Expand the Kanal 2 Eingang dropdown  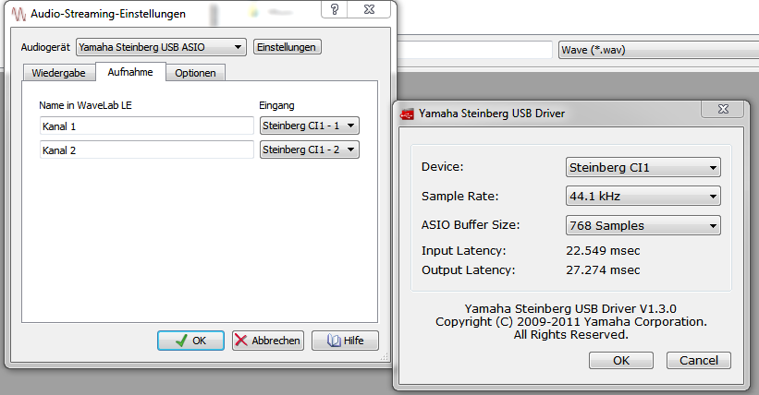[x=310, y=150]
